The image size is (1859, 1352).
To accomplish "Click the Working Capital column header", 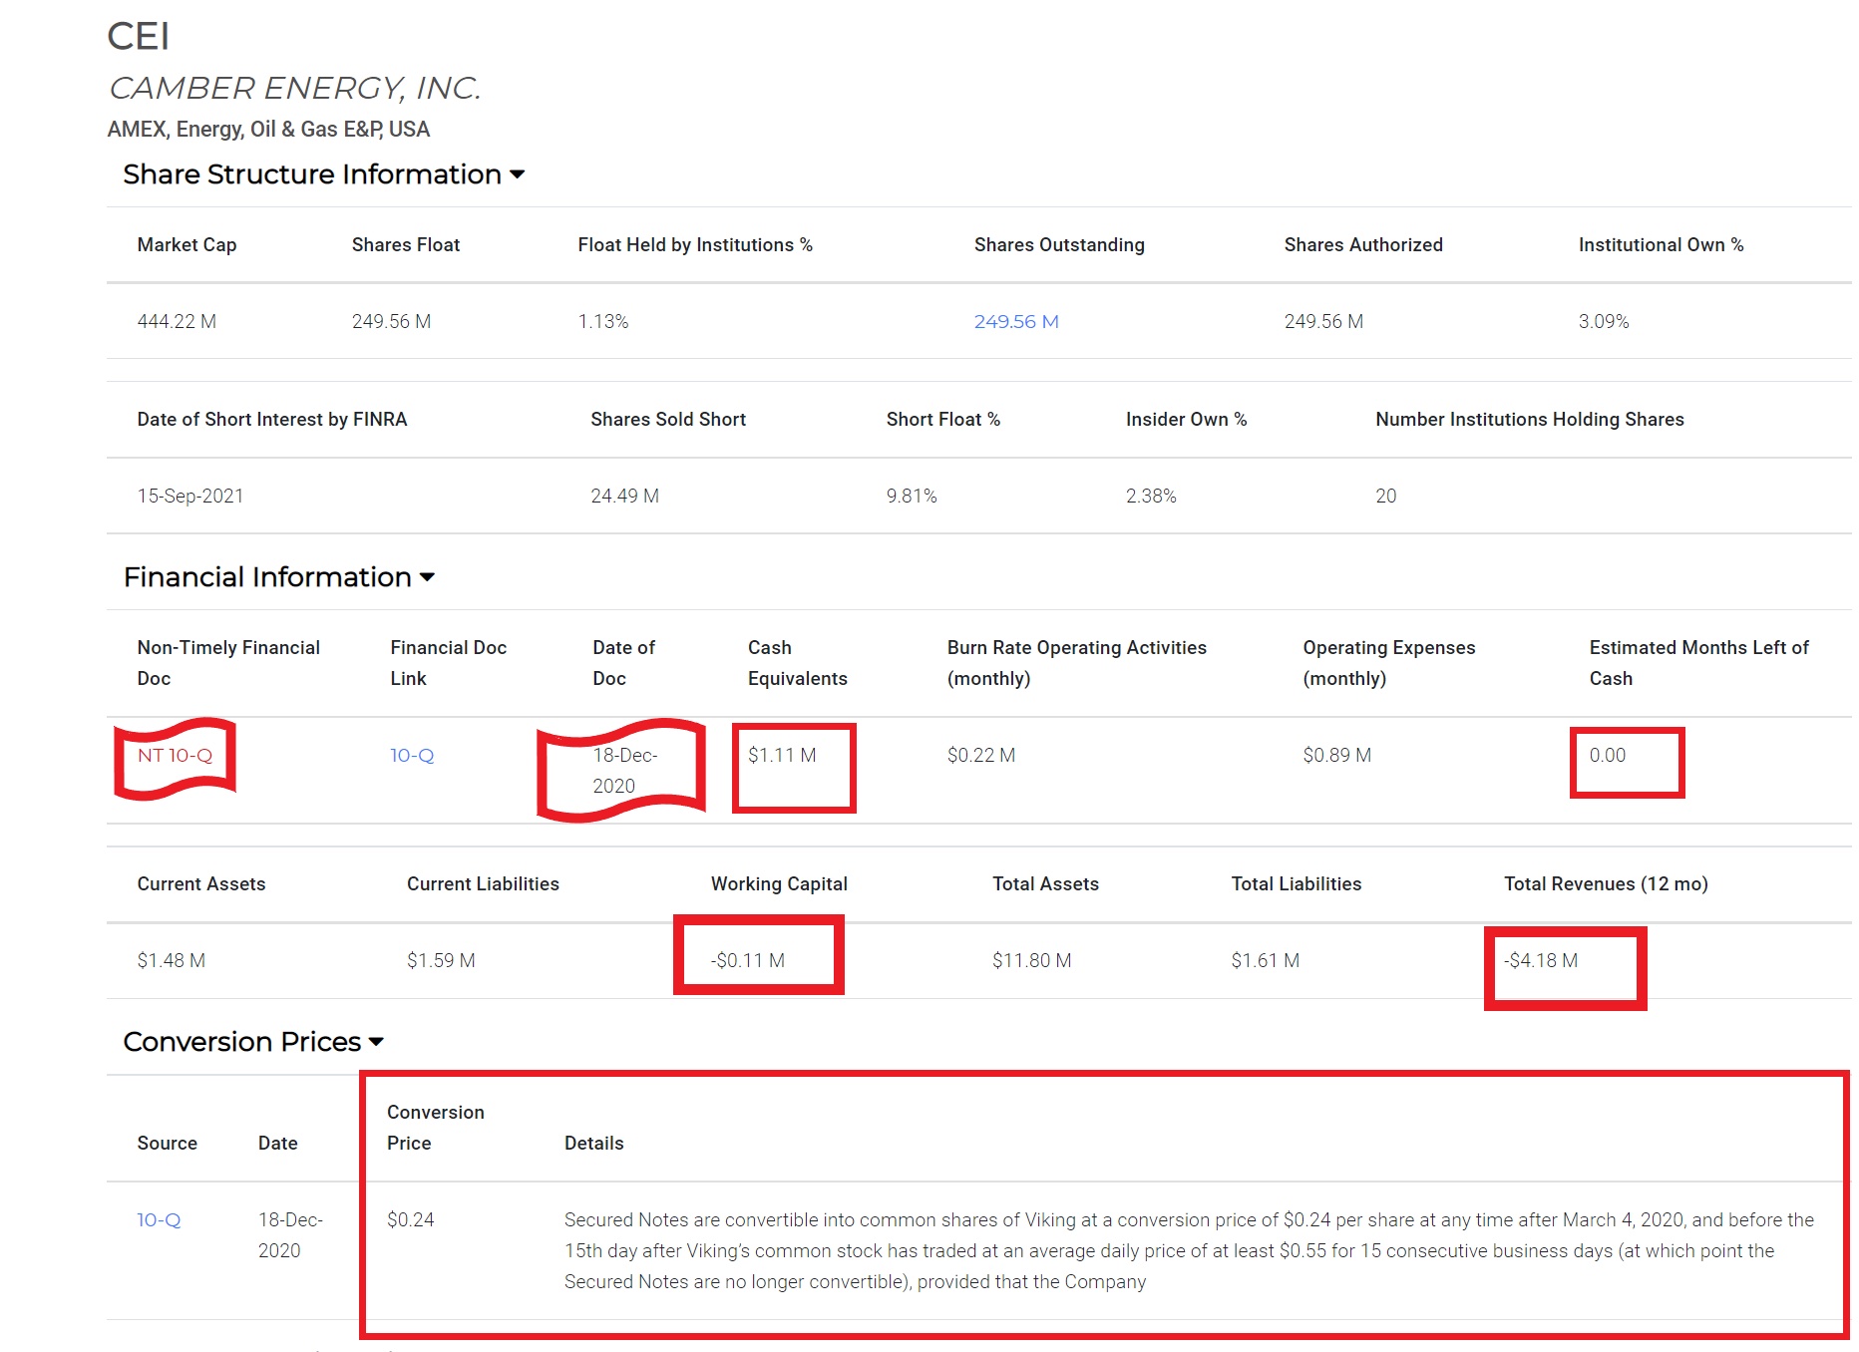I will click(x=778, y=884).
